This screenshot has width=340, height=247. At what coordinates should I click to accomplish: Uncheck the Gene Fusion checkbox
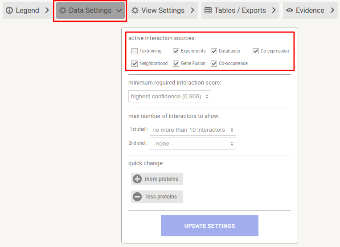(176, 64)
